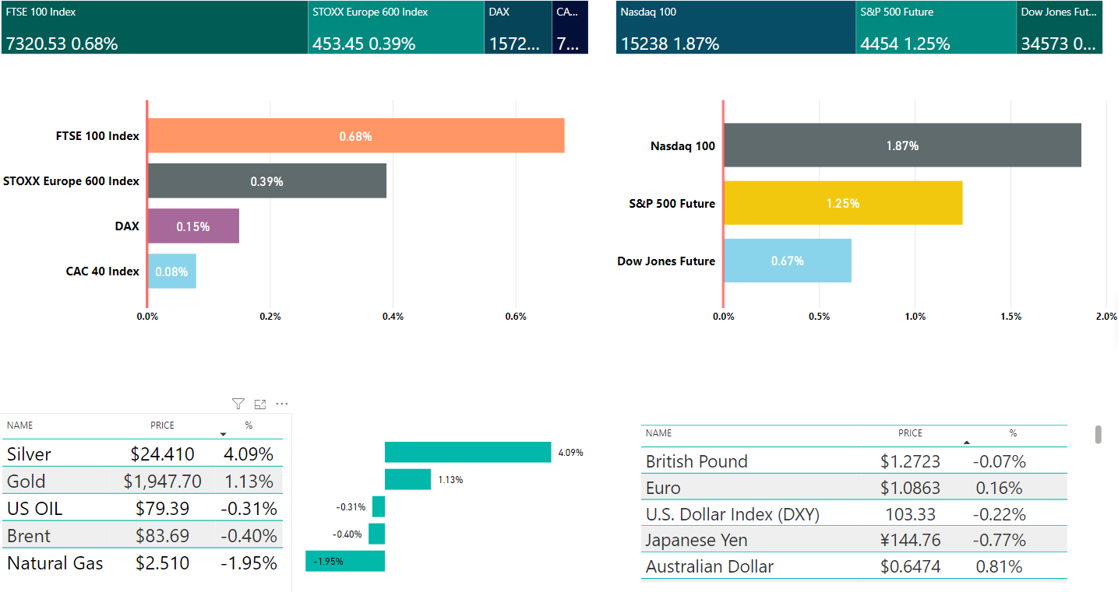Click sort arrow under commodities % column

(x=224, y=434)
